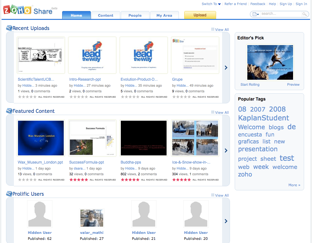
Task: Open the valar_mathi profile thumbnail
Action: [92, 218]
